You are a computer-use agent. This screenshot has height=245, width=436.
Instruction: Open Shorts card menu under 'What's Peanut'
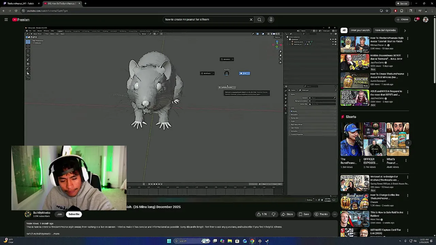point(406,160)
